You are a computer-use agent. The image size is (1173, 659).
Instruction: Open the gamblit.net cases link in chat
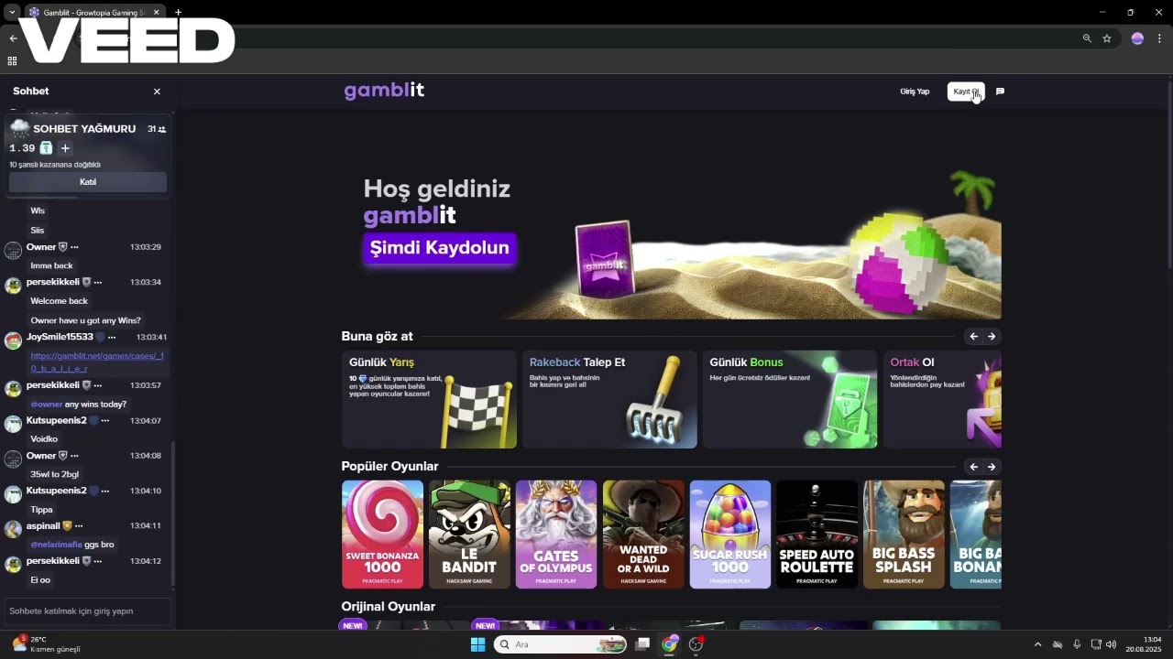97,362
